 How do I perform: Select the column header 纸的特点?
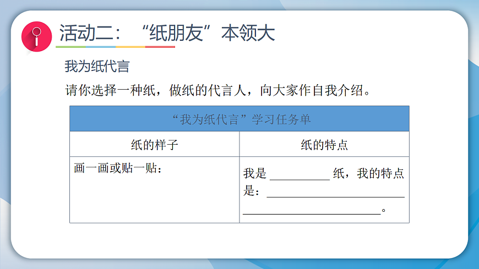(324, 145)
